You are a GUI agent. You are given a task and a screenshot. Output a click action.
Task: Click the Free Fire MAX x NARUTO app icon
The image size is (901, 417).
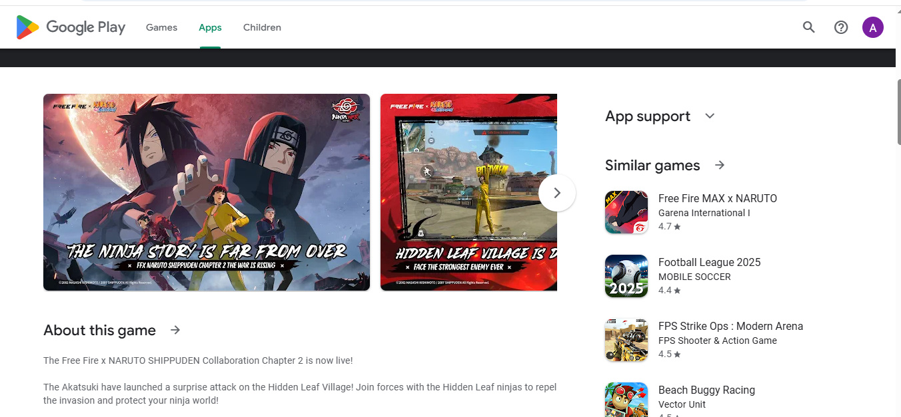point(626,212)
